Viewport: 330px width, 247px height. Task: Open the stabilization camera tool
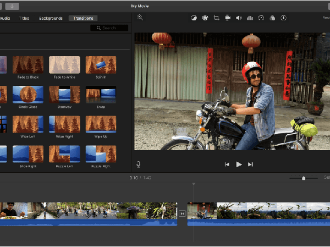(x=228, y=18)
